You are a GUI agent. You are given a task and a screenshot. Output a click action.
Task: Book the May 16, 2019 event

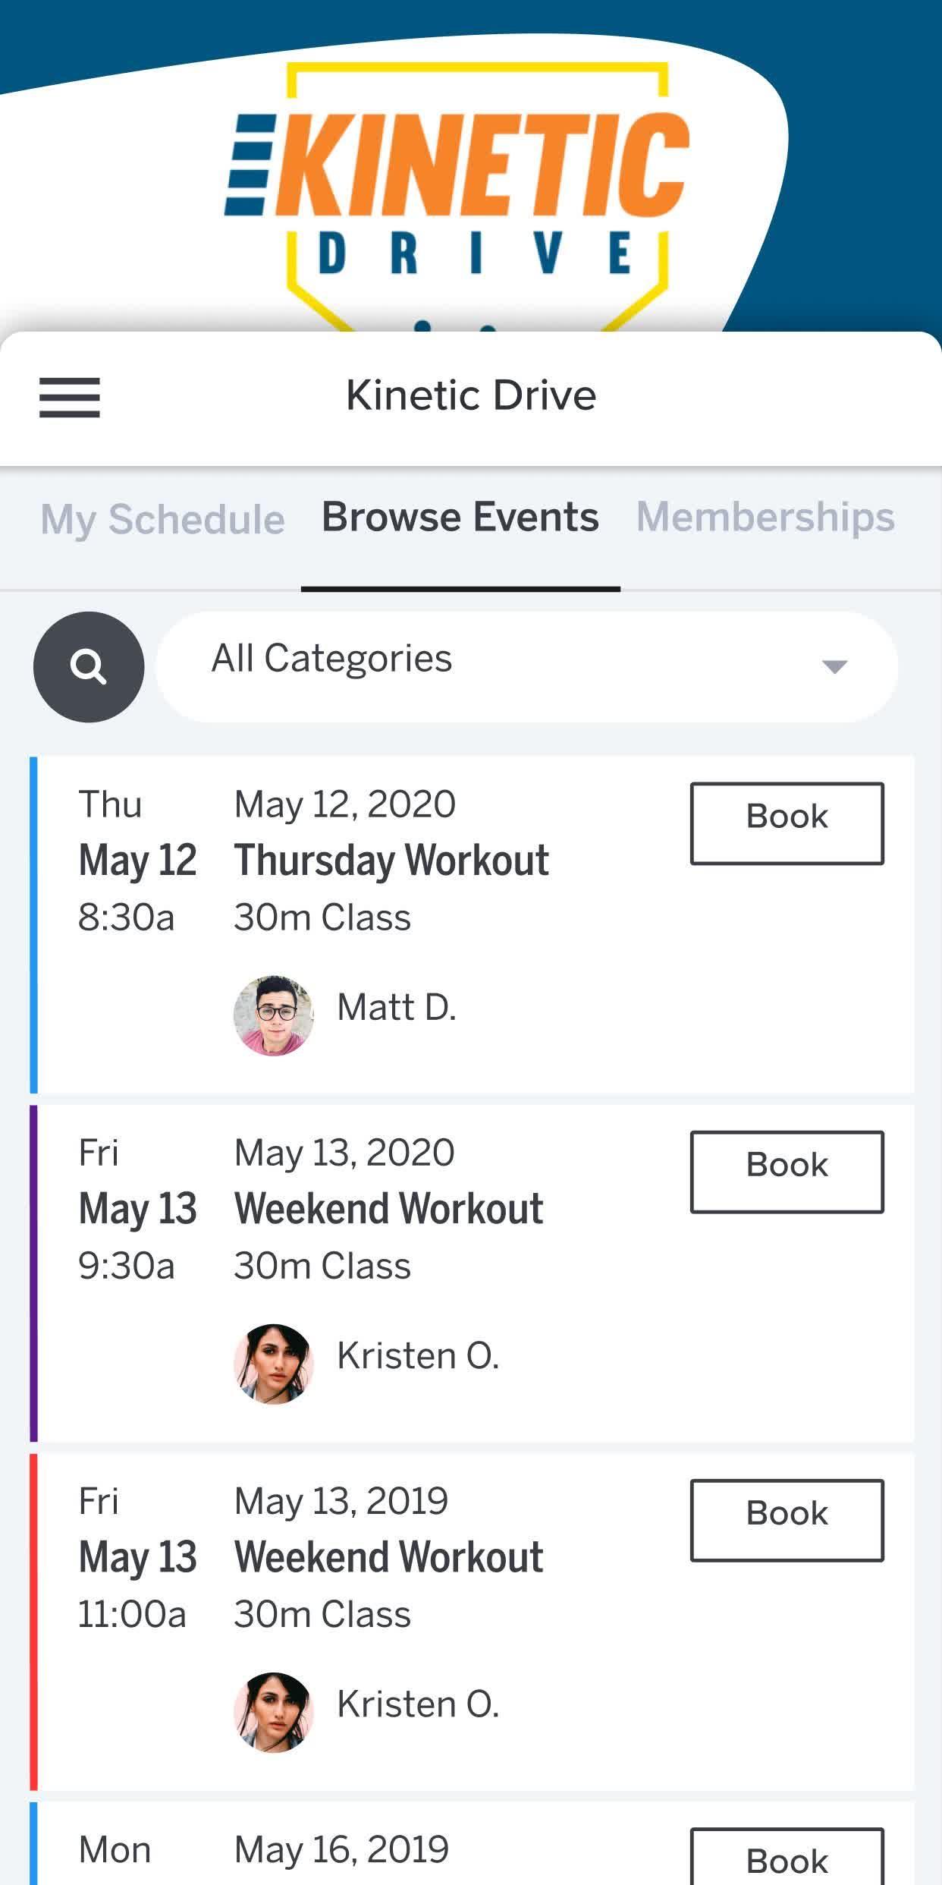click(x=787, y=1861)
